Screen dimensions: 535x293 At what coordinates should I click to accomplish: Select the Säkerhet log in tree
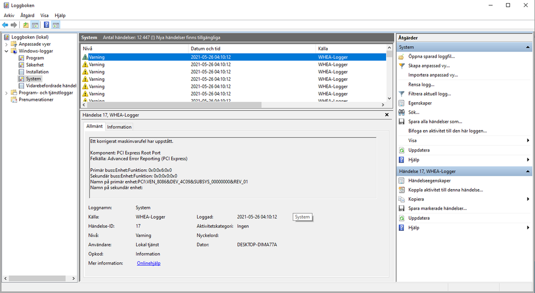point(35,65)
